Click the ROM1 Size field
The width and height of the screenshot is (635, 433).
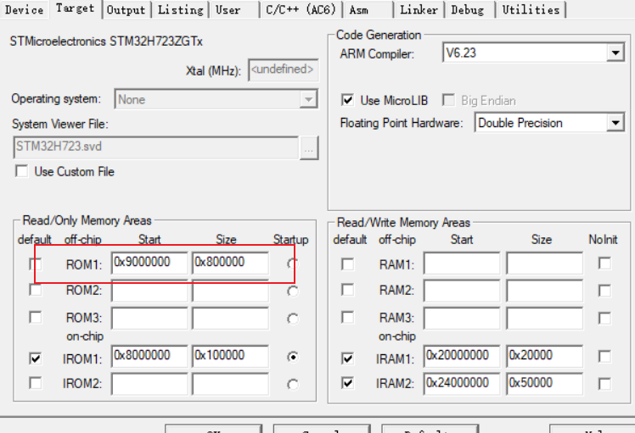point(230,263)
